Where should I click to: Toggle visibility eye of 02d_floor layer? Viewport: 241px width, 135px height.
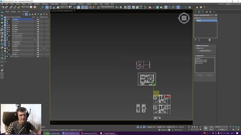point(9,25)
